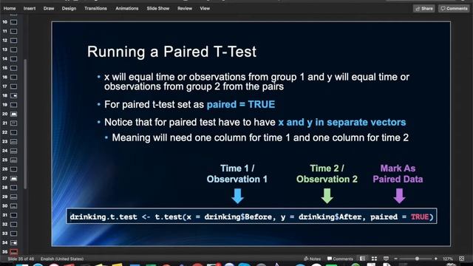473x266 pixels.
Task: Select slide 14 thumbnail
Action: pyautogui.click(x=13, y=59)
